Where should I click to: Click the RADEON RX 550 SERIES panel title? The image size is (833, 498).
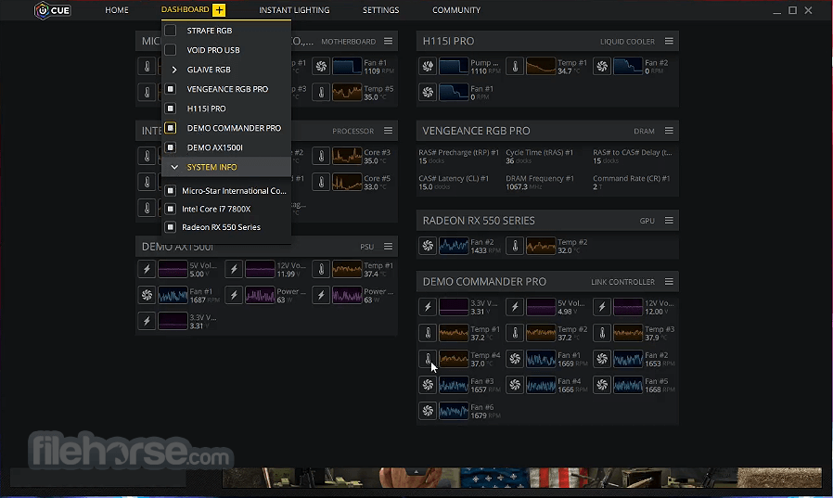click(479, 221)
